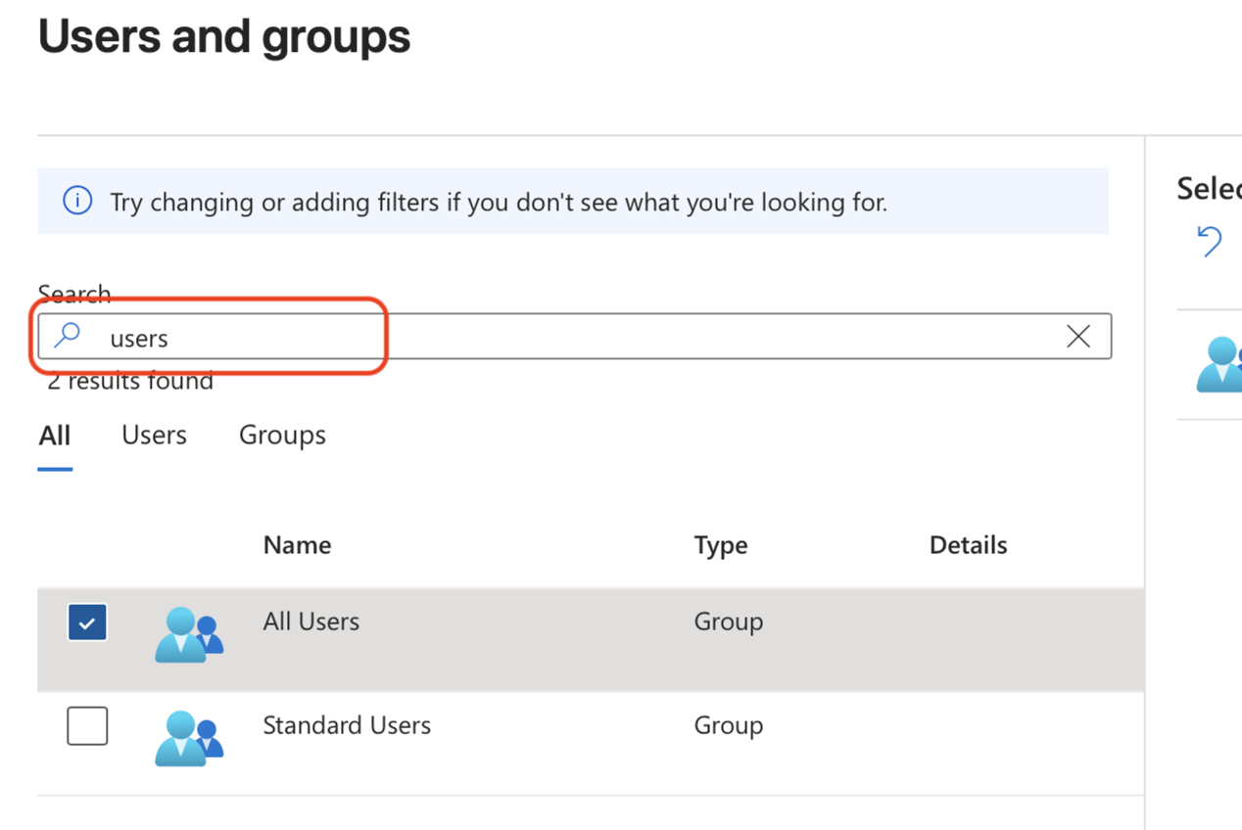Sort results by the Name column

click(x=297, y=545)
